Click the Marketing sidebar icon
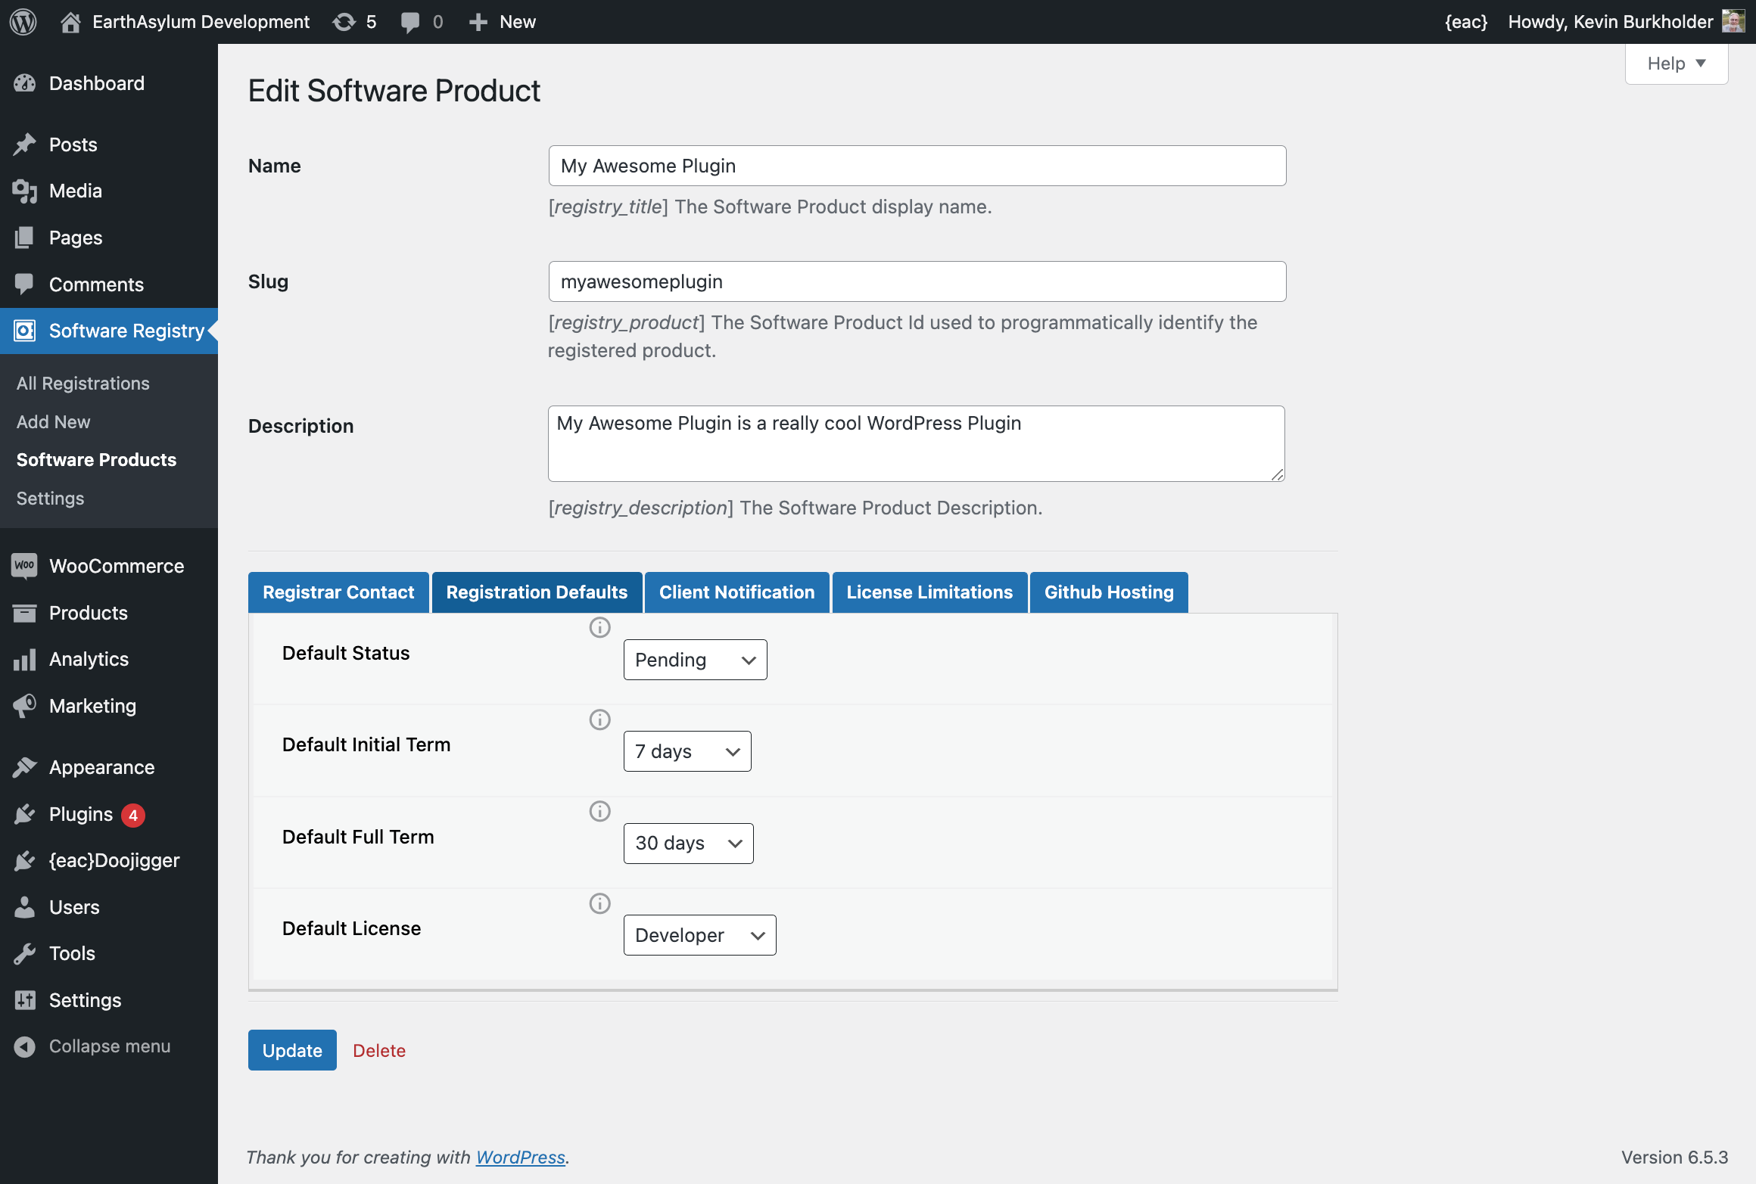1756x1184 pixels. 23,704
